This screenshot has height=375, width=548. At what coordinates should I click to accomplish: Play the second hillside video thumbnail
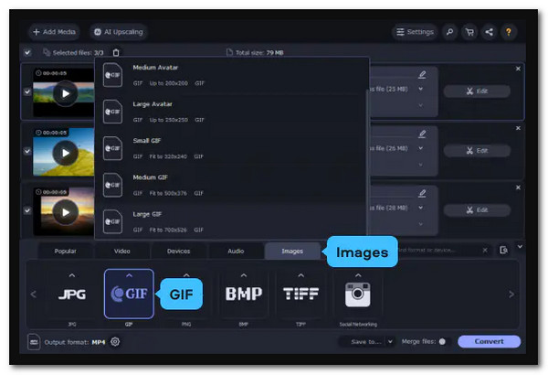[x=66, y=153]
